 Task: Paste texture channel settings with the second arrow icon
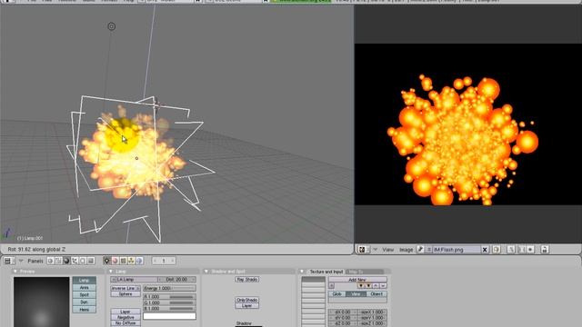368,286
